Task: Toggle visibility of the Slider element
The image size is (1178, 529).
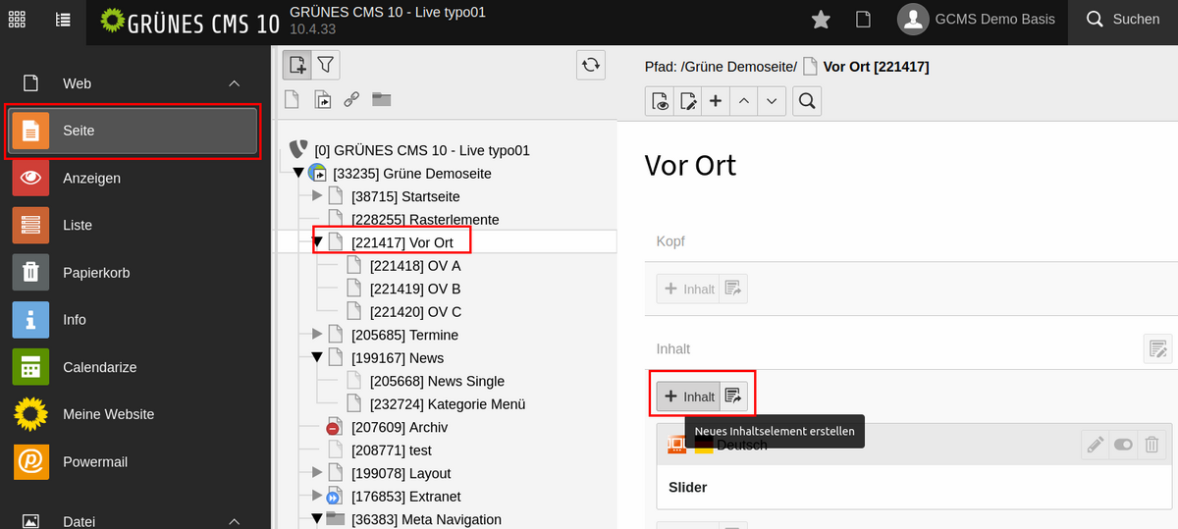Action: coord(1123,445)
